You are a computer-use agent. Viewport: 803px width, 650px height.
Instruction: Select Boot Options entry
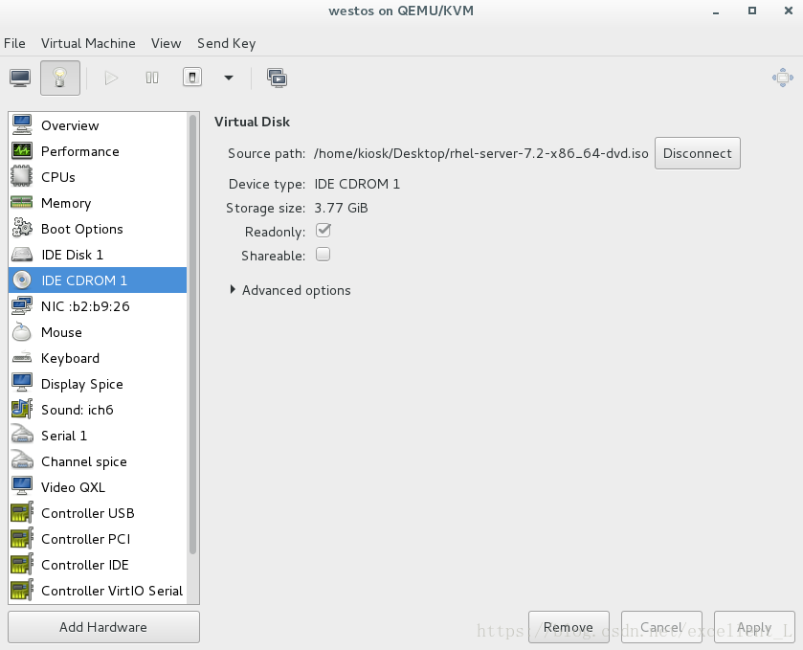tap(98, 229)
